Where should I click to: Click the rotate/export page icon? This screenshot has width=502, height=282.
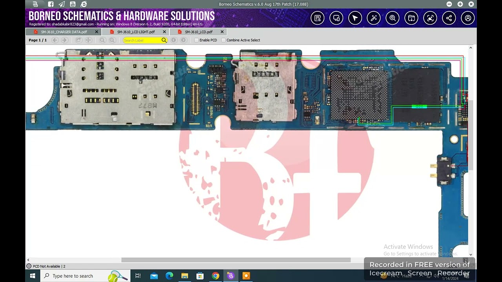point(78,40)
